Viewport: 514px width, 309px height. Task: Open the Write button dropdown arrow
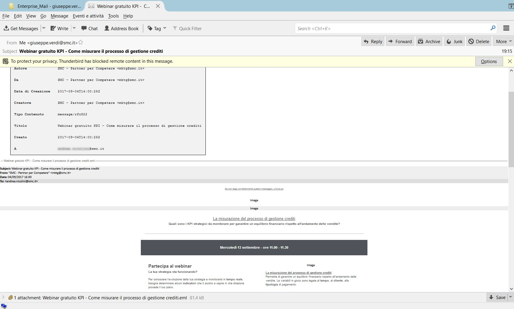[x=74, y=28]
